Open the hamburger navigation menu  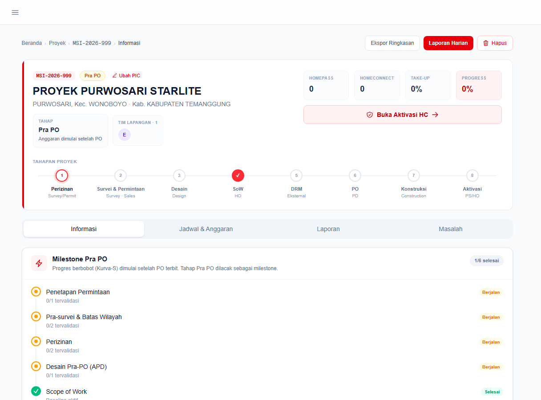coord(15,12)
